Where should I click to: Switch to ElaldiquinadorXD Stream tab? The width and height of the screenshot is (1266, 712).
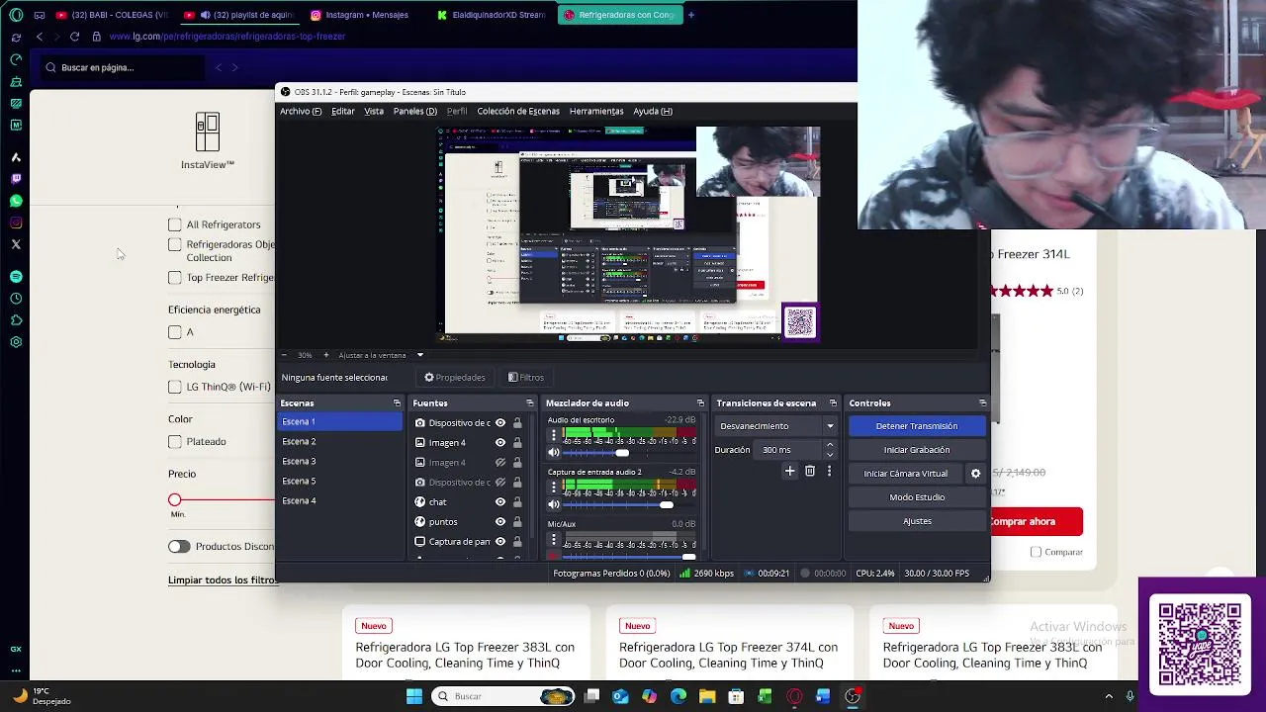[492, 15]
